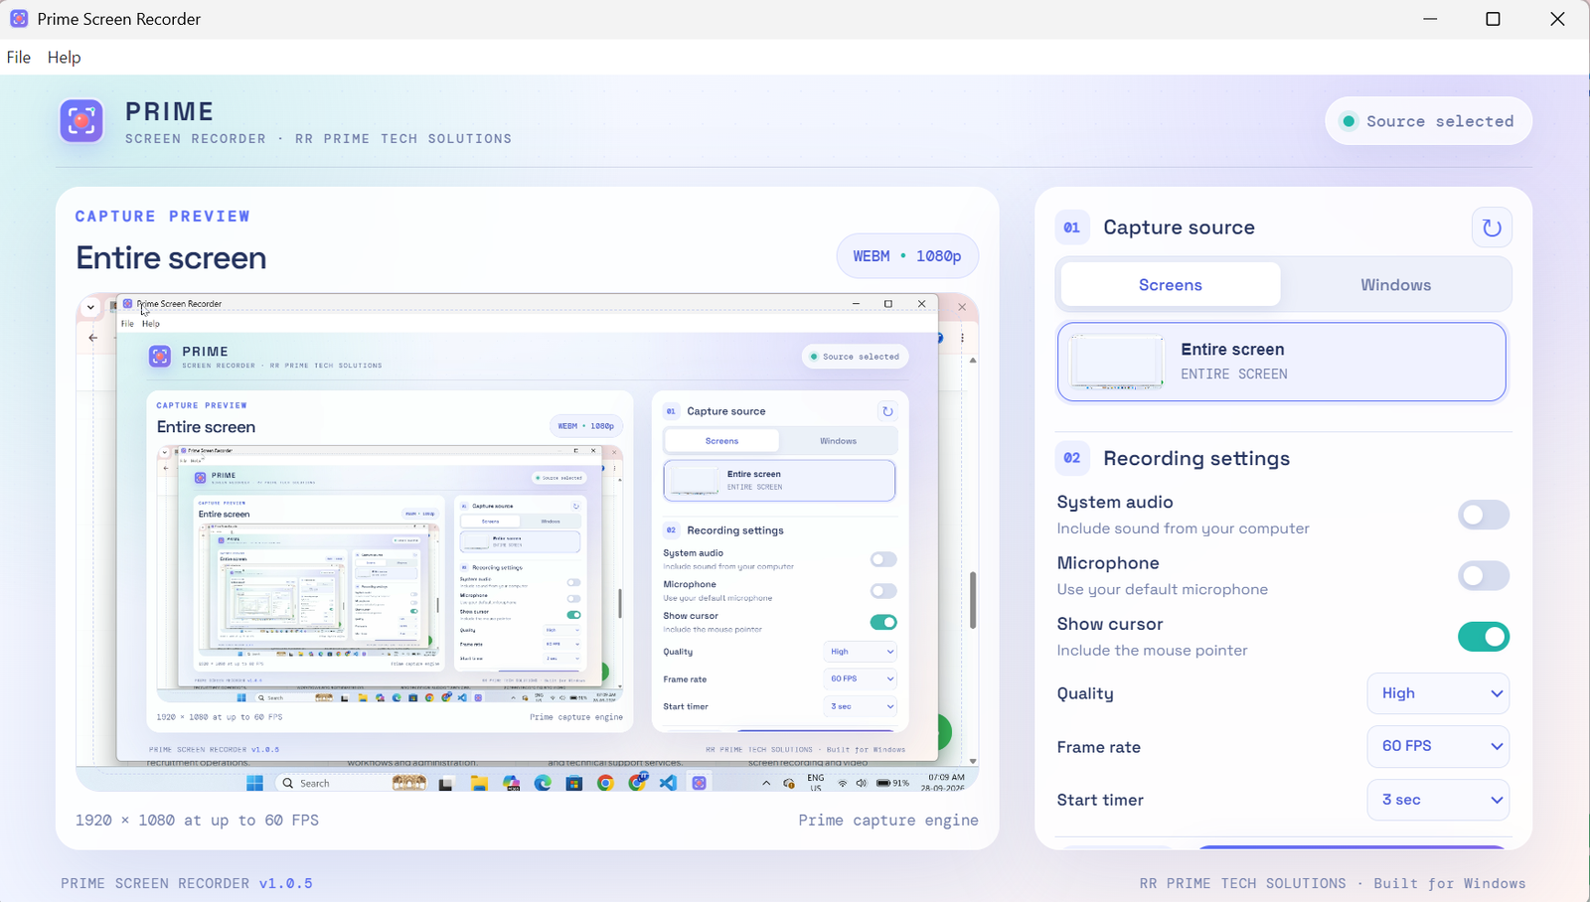Screen dimensions: 1590x902
Task: Click the Frame rate label text
Action: coord(1098,747)
